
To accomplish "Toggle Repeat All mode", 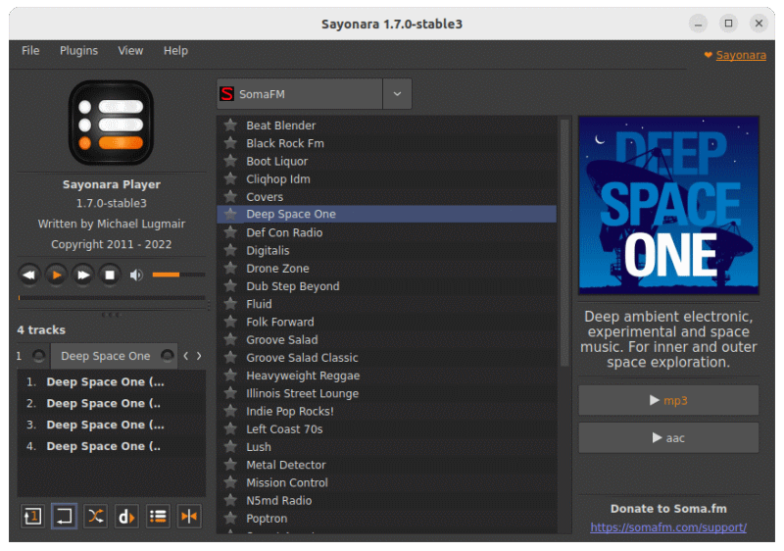I will (64, 516).
